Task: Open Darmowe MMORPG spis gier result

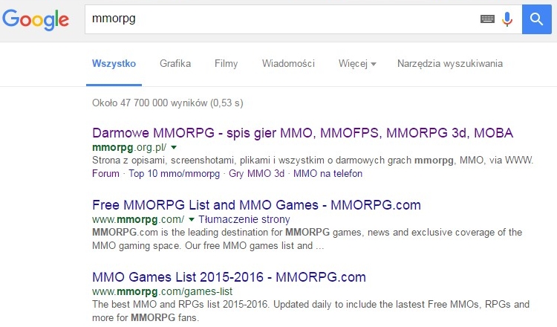Action: click(303, 133)
